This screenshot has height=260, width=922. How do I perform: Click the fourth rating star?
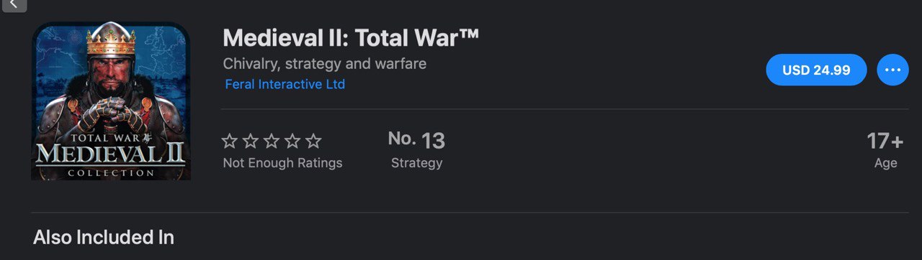pyautogui.click(x=292, y=141)
